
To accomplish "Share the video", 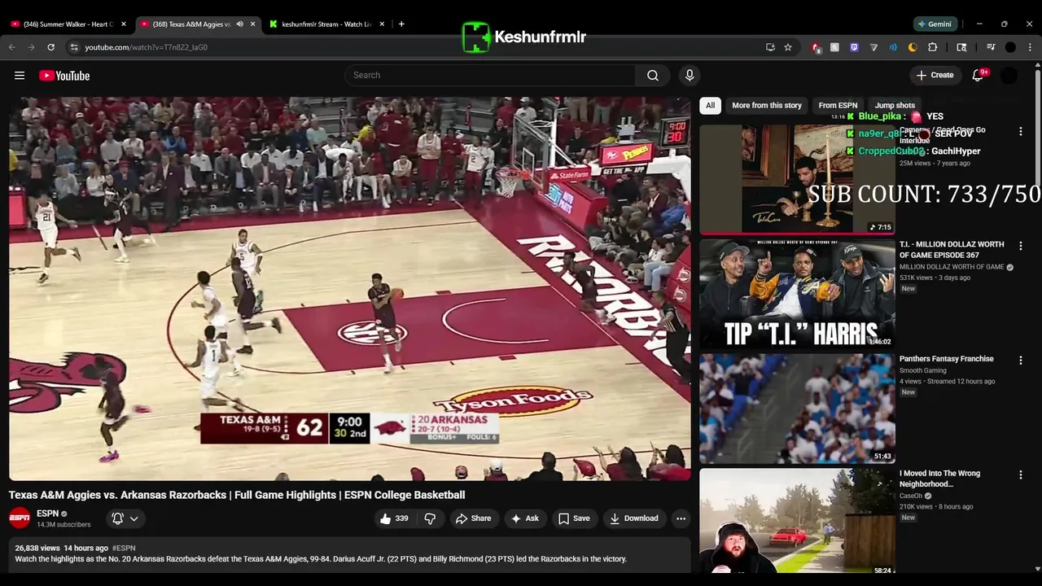I will pos(473,518).
